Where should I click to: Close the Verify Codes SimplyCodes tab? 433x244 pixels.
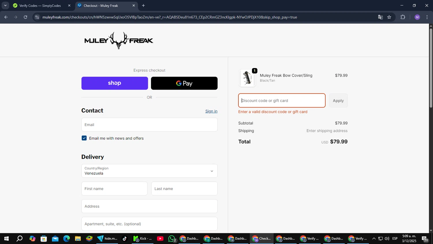[x=69, y=5]
